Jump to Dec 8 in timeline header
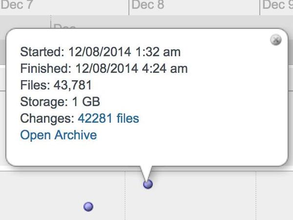The image size is (293, 220). (148, 4)
